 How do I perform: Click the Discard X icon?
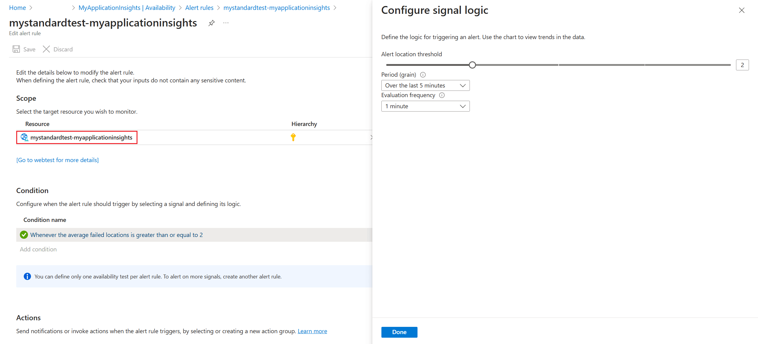46,49
